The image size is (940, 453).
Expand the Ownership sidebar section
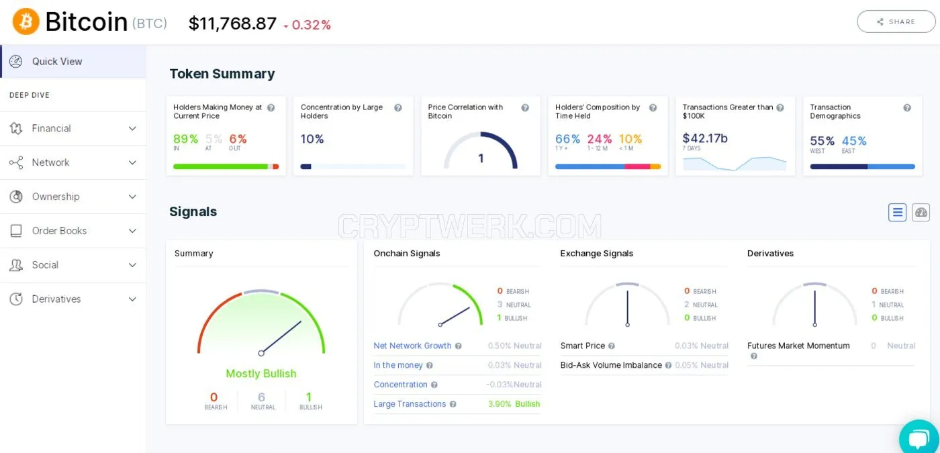73,197
